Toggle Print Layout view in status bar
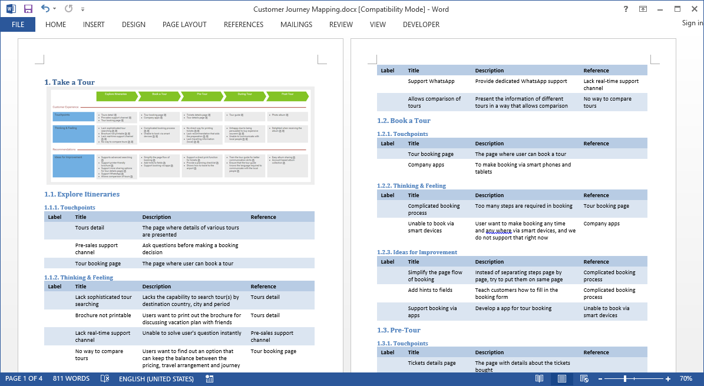Image resolution: width=704 pixels, height=386 pixels. pos(561,379)
